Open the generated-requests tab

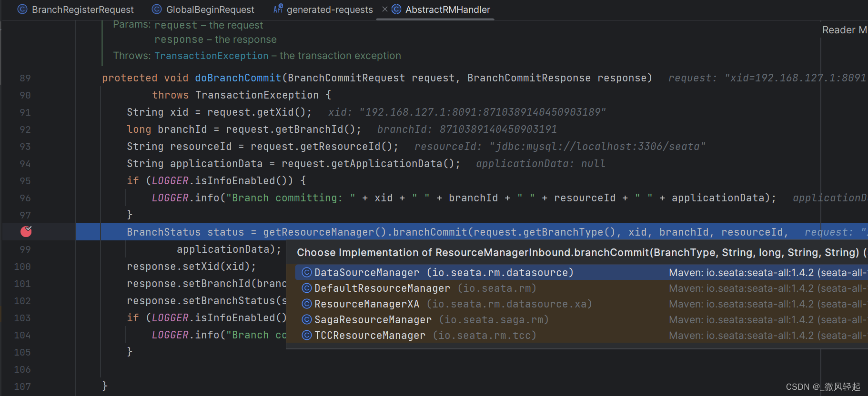click(x=323, y=10)
